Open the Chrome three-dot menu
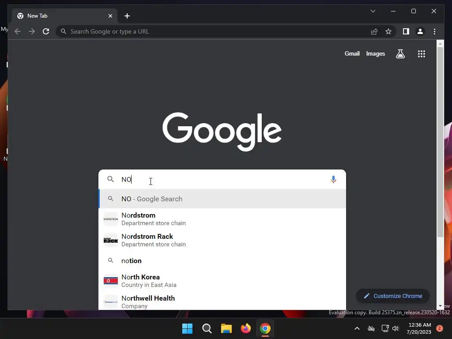 point(434,31)
